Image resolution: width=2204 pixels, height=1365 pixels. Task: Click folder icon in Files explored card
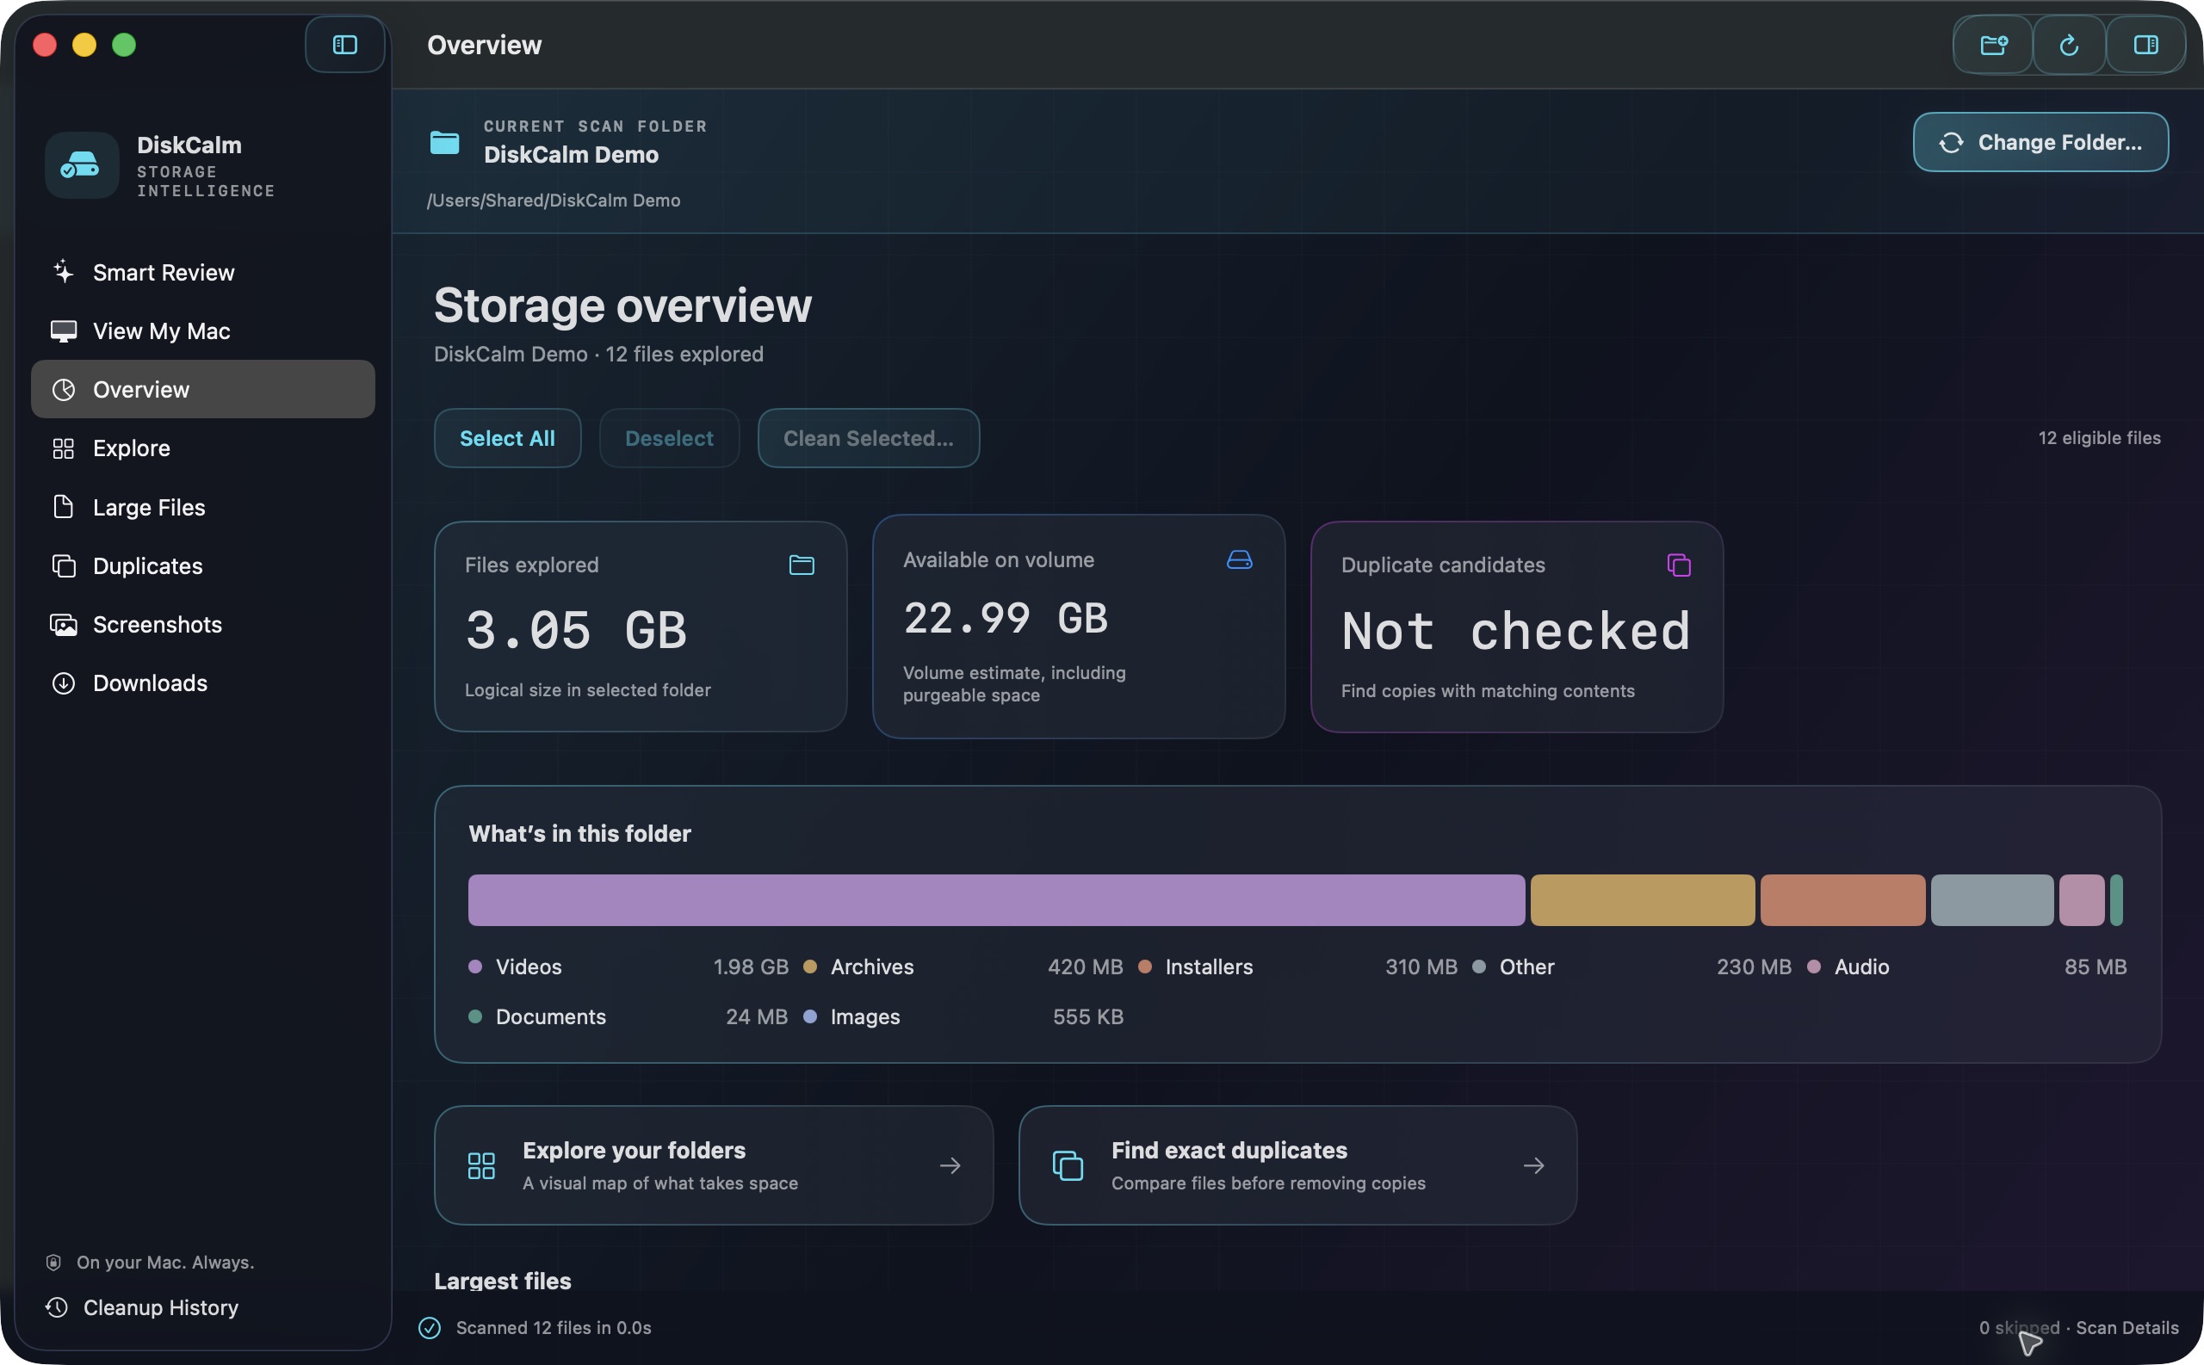[801, 565]
